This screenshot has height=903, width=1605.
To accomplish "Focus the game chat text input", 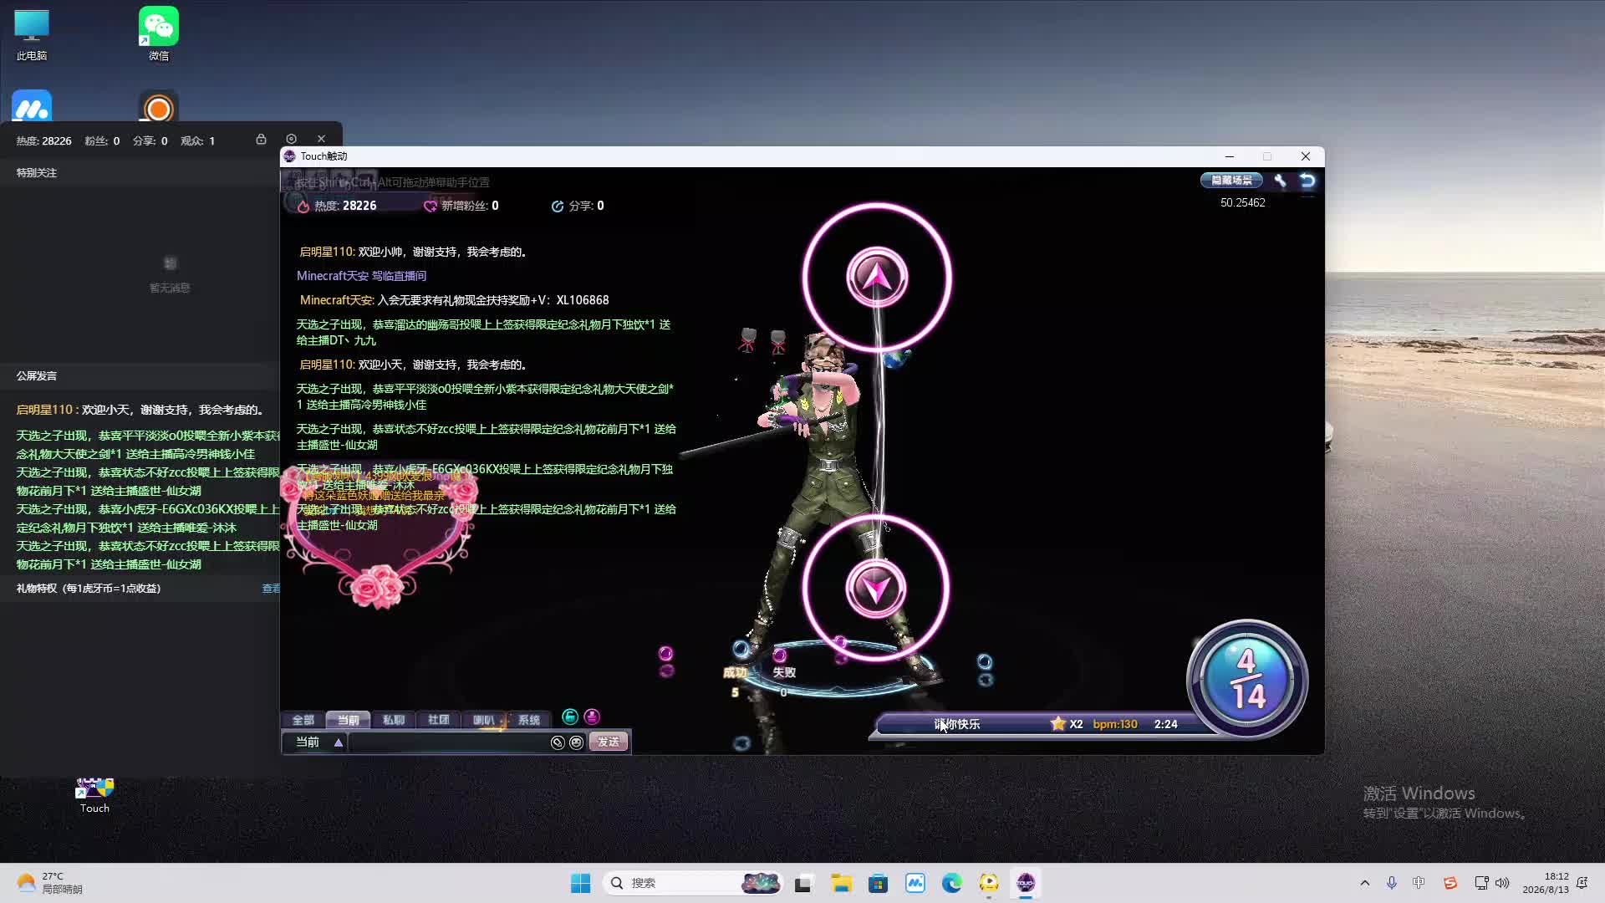I will click(449, 742).
